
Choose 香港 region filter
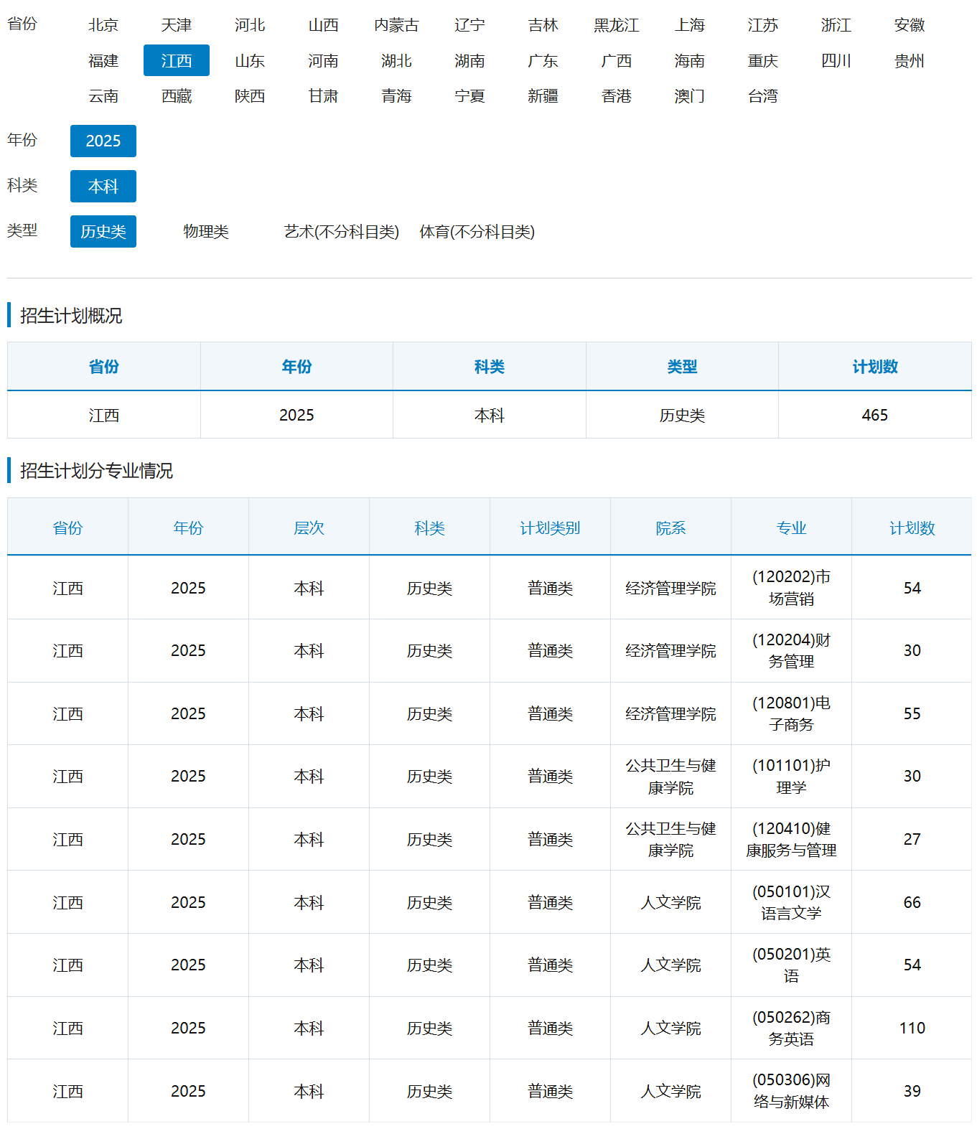(616, 96)
